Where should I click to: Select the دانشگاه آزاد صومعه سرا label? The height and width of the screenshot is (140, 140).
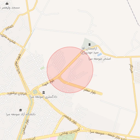pyautogui.click(x=21, y=114)
